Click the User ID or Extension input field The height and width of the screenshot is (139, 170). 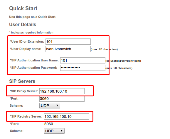[68, 41]
